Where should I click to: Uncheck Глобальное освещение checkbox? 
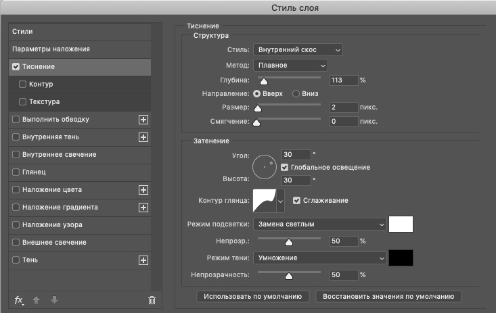[284, 167]
